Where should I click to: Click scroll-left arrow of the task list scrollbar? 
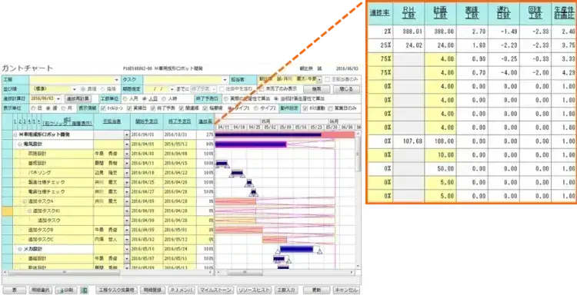[x=5, y=273]
